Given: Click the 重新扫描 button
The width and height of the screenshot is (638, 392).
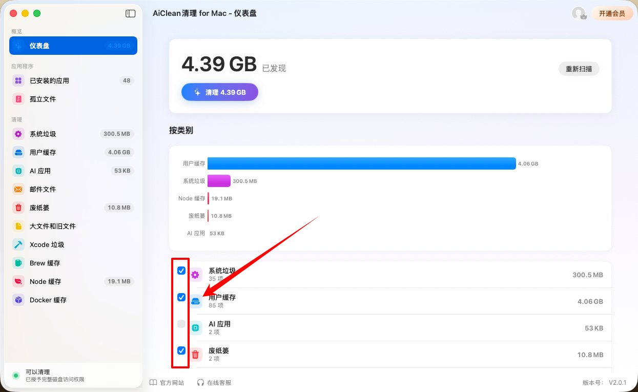Looking at the screenshot, I should click(579, 69).
